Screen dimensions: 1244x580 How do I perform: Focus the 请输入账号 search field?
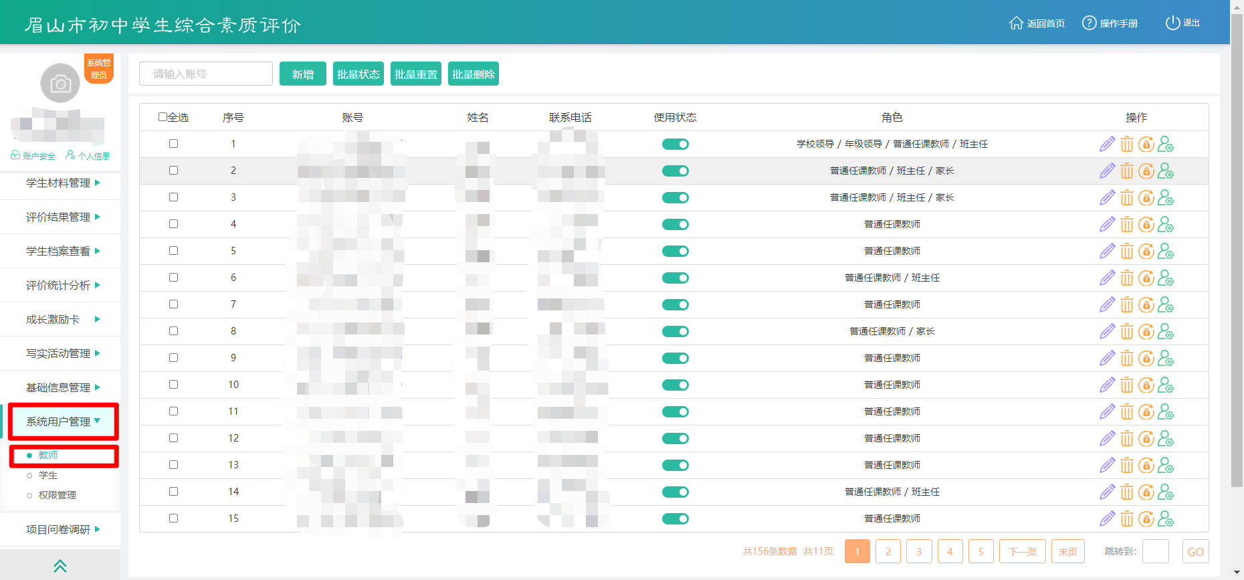click(206, 74)
